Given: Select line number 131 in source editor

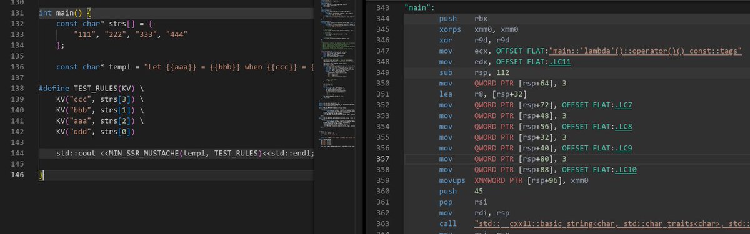Looking at the screenshot, I should coord(17,12).
